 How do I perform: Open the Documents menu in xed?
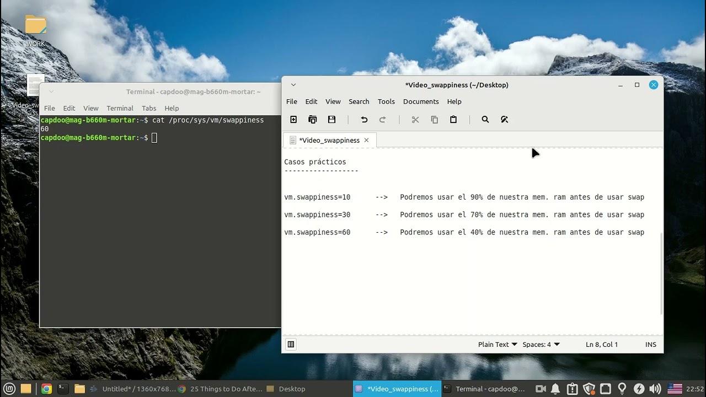(421, 101)
